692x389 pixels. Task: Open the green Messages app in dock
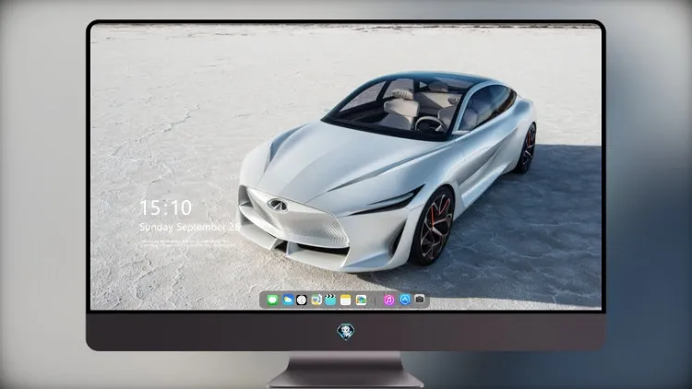(x=272, y=300)
